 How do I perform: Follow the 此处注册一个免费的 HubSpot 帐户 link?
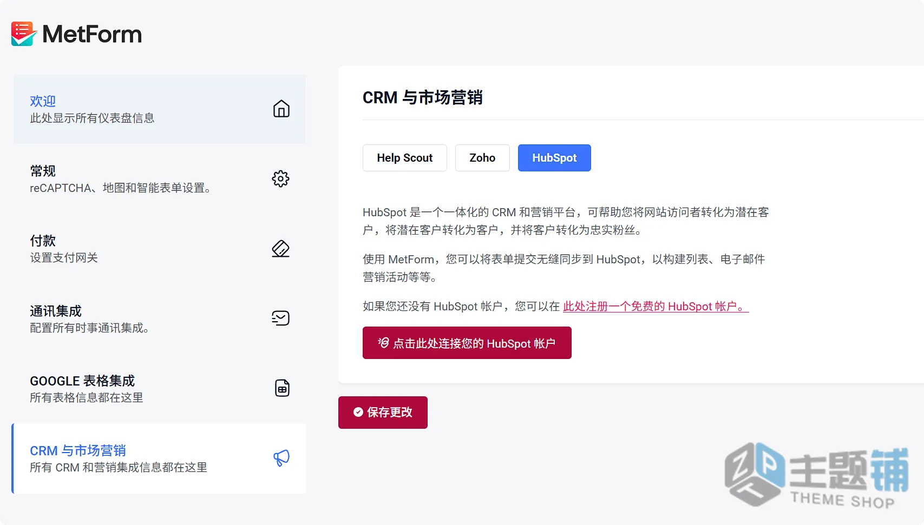click(656, 307)
